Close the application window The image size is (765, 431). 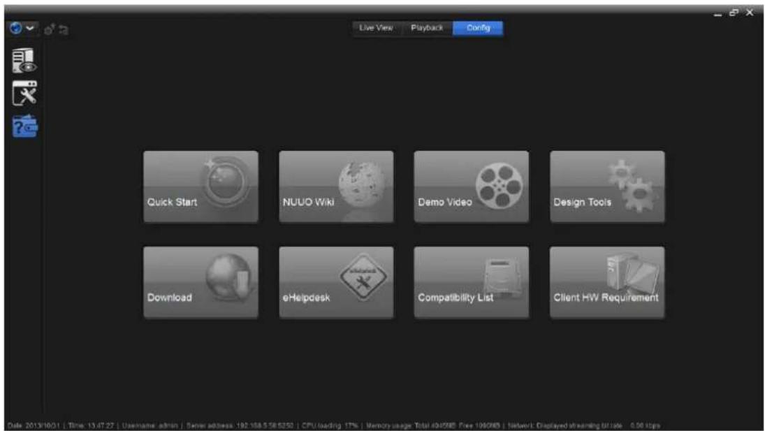[750, 13]
